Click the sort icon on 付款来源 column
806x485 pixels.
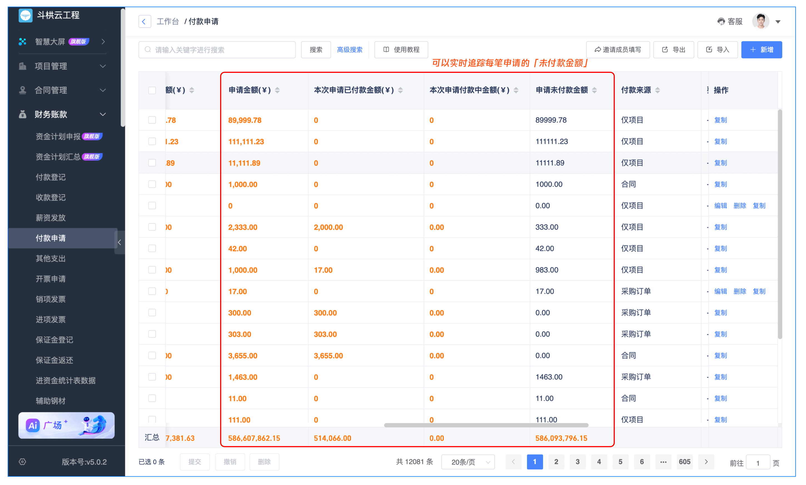click(x=657, y=90)
